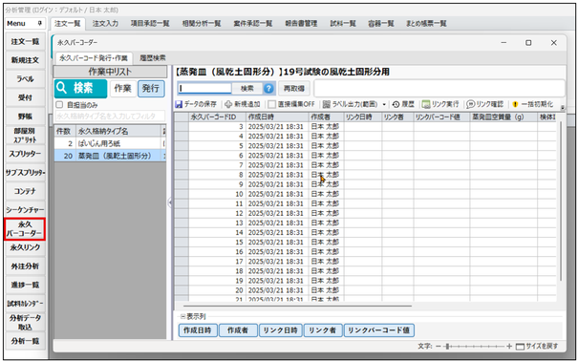Click the floppy-disk データの保存 save icon
This screenshot has width=578, height=361.
(180, 105)
